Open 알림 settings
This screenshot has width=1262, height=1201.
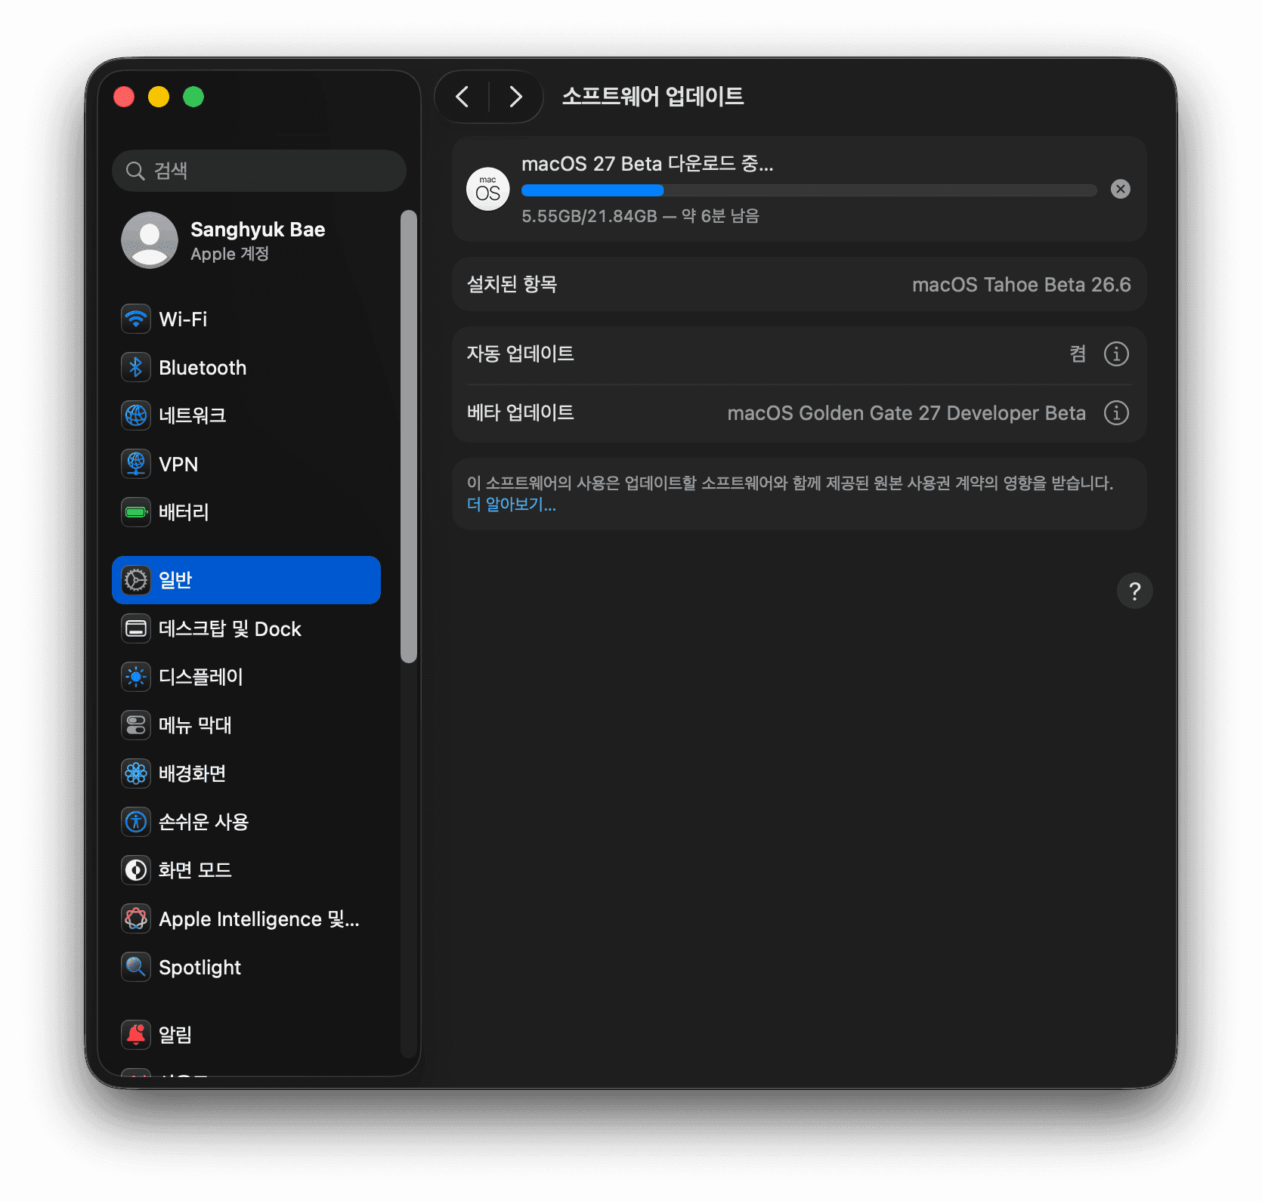(246, 1034)
